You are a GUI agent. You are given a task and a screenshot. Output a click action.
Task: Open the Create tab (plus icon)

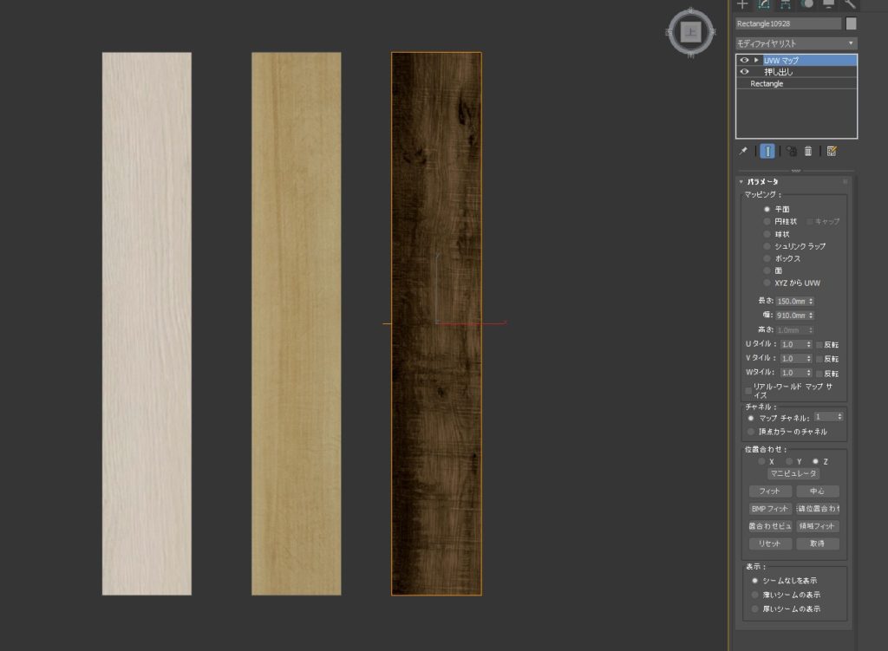point(741,4)
